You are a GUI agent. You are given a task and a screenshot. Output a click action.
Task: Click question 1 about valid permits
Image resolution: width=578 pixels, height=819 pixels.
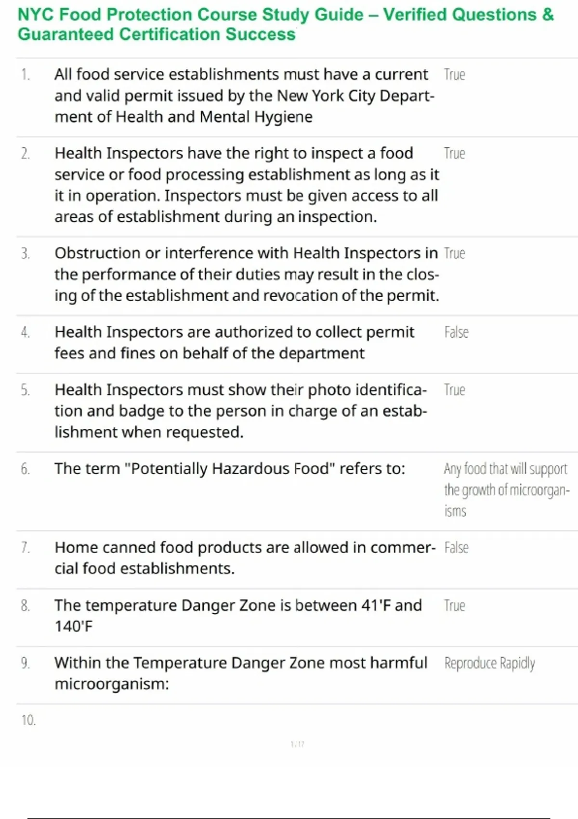coord(244,95)
